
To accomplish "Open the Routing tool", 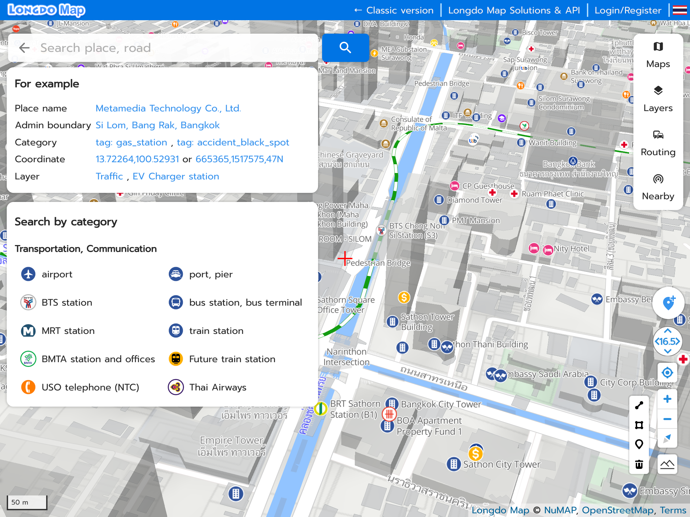I will (658, 144).
